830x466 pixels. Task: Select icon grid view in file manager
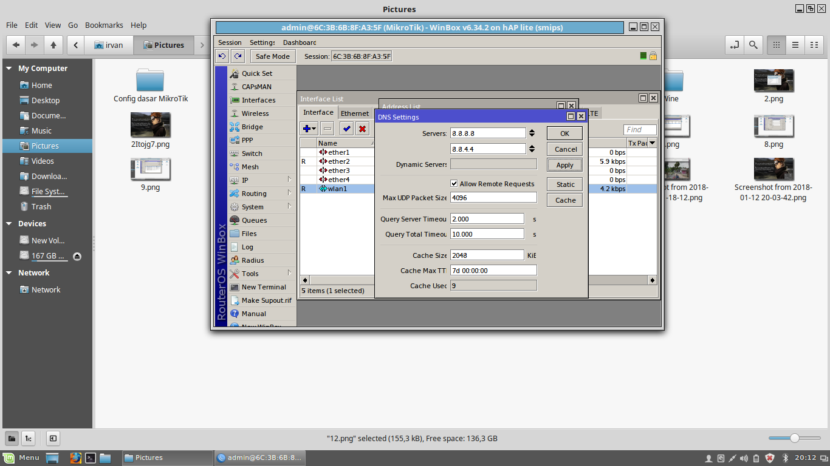pyautogui.click(x=776, y=45)
